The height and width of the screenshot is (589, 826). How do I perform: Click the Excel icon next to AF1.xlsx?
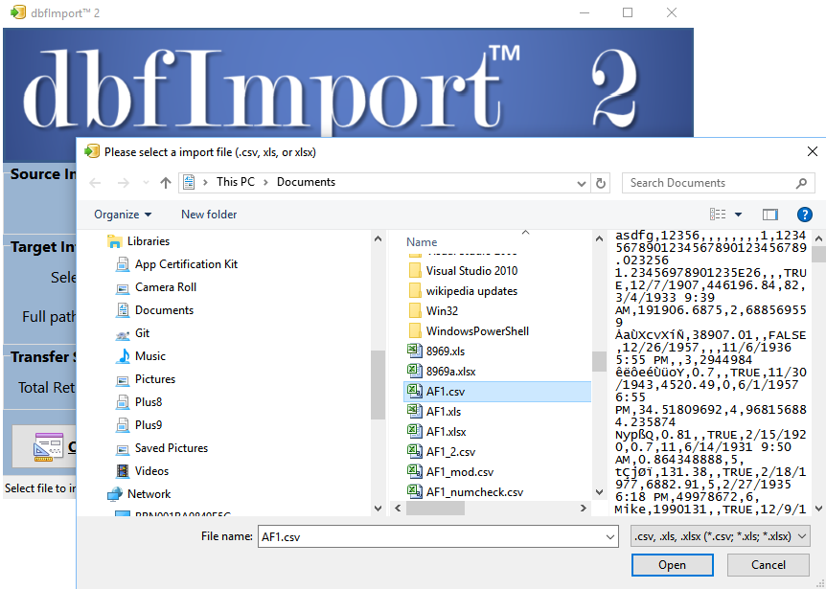coord(415,432)
